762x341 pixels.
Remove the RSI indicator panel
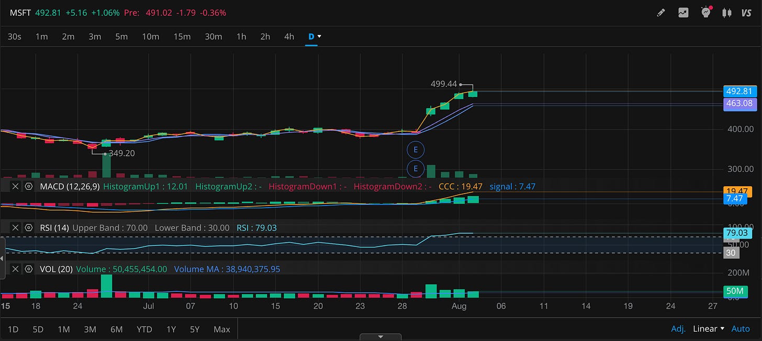(x=15, y=228)
